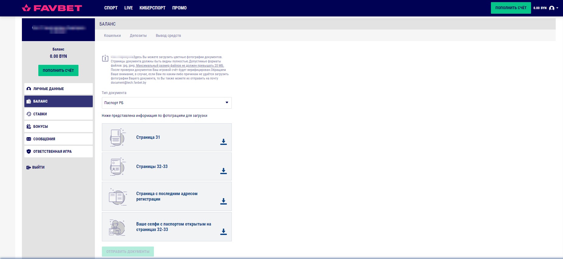Click the FAVBET logo
Image resolution: width=563 pixels, height=259 pixels.
pyautogui.click(x=52, y=8)
